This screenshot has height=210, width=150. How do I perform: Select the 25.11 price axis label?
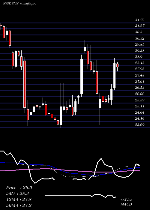click(140, 106)
